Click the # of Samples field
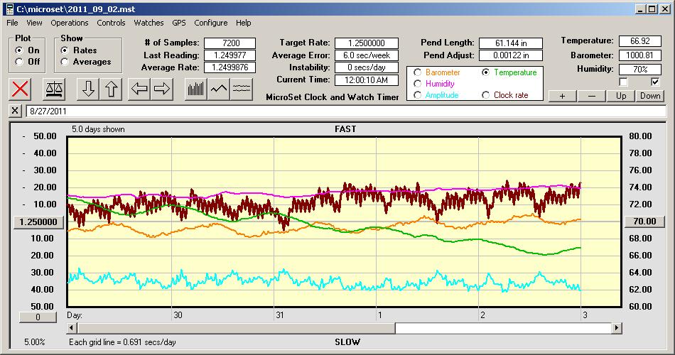 pyautogui.click(x=230, y=43)
